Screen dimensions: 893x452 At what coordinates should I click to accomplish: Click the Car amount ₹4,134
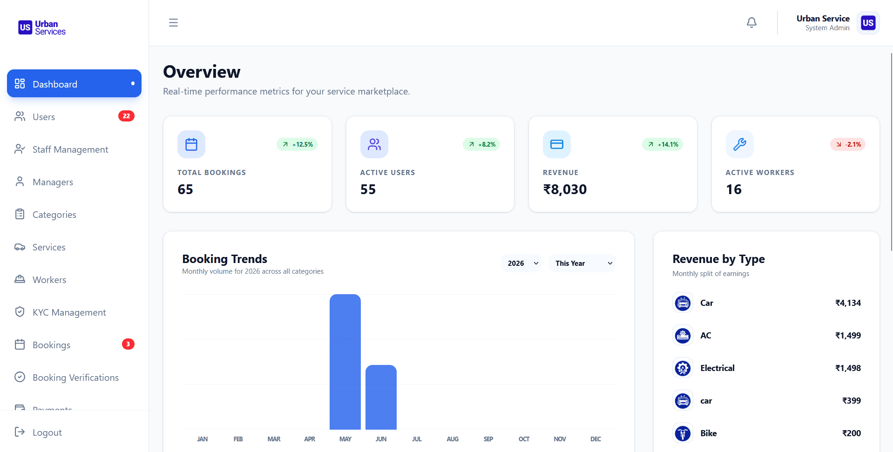click(848, 303)
